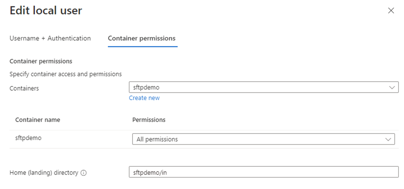The height and width of the screenshot is (189, 404).
Task: Expand the Containers dropdown chevron
Action: (x=392, y=88)
